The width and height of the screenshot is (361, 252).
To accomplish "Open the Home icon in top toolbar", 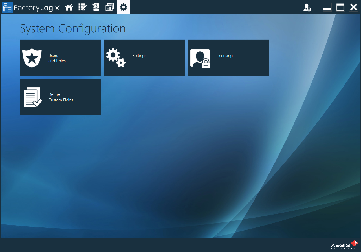I will click(69, 7).
